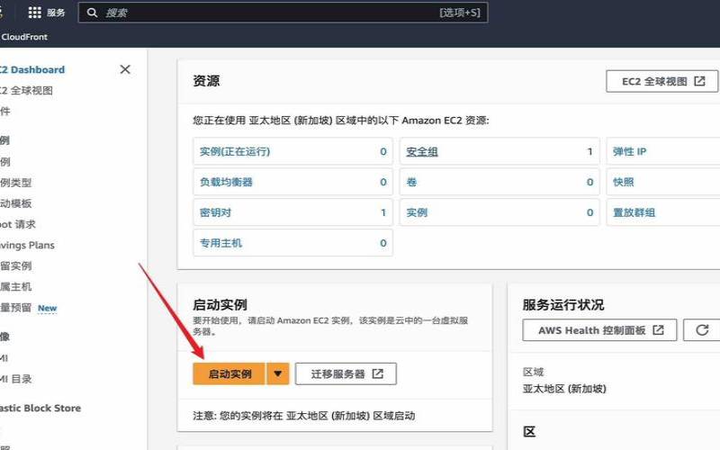Close the EC2 sidebar with X icon

point(125,69)
